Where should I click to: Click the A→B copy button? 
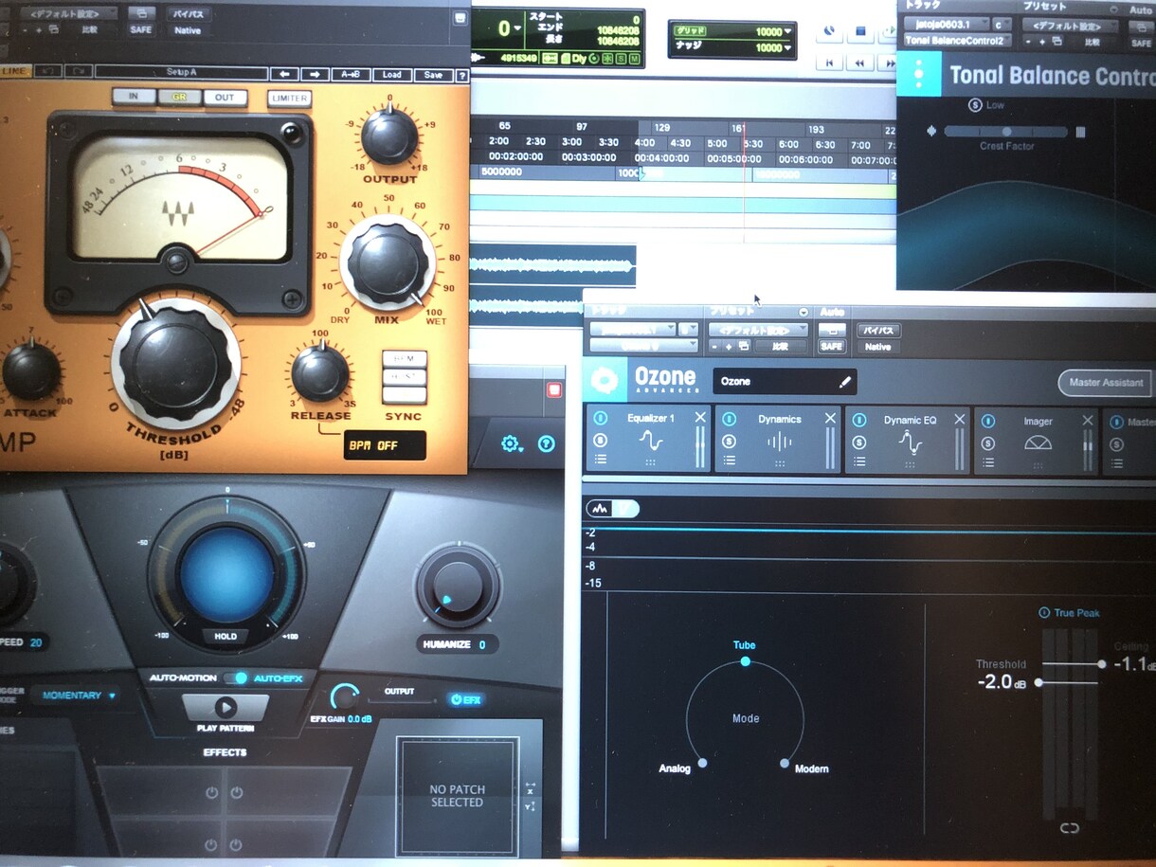coord(351,74)
